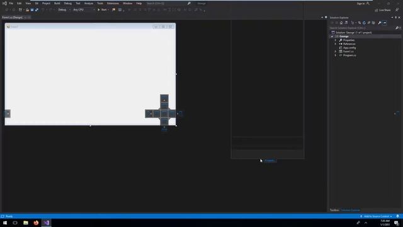This screenshot has width=403, height=227.
Task: Open Firefox from the taskbar
Action: point(36,223)
